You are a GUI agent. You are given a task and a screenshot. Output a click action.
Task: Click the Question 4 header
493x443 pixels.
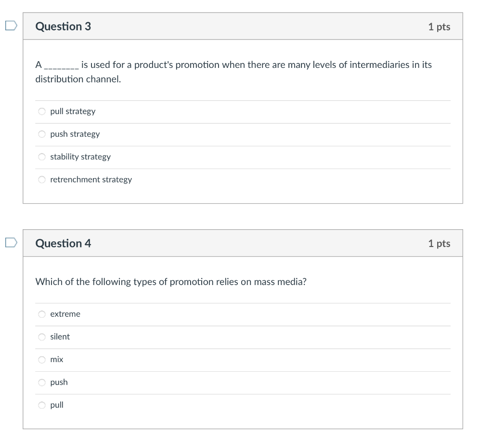63,243
